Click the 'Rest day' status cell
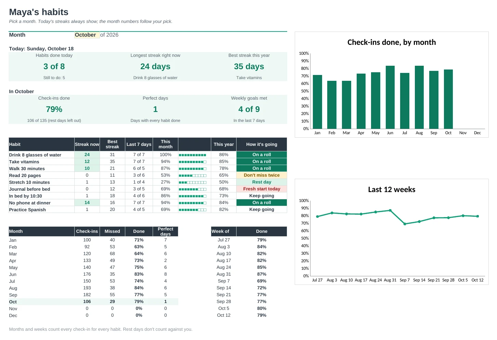Screen dimensions: 497x340 pos(262,182)
